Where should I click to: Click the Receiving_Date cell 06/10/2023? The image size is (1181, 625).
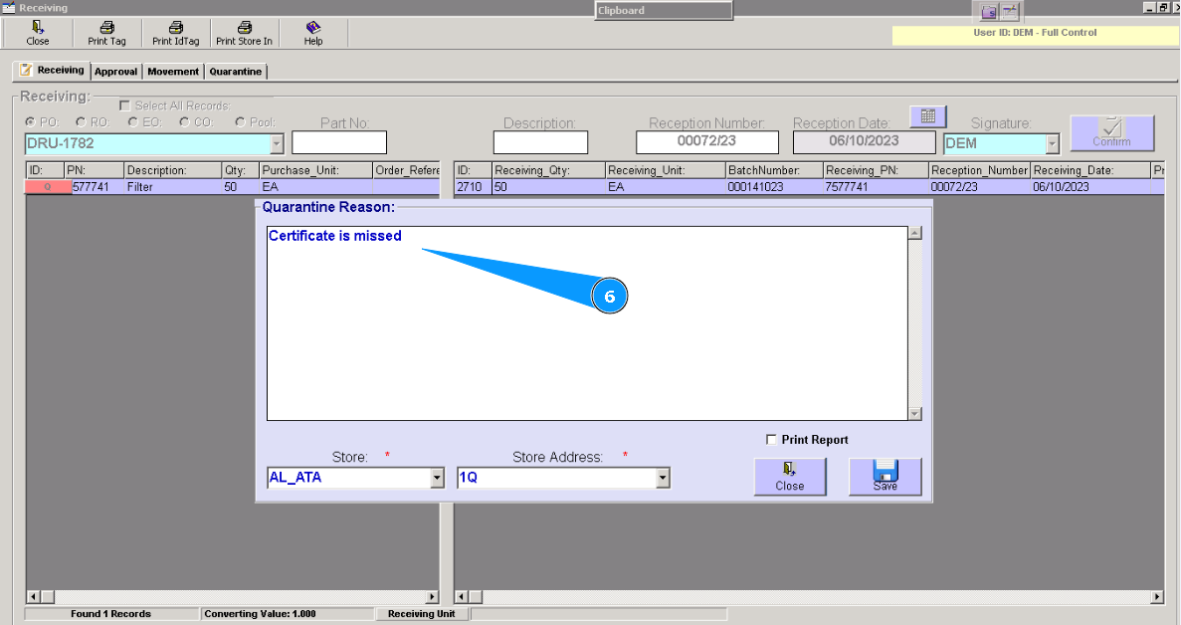1090,187
